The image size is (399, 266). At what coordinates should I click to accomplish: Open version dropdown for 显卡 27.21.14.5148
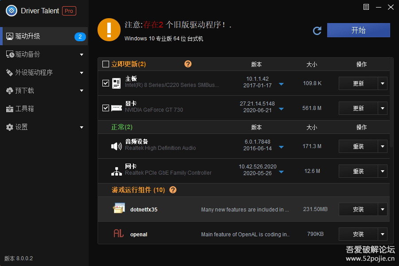click(281, 109)
